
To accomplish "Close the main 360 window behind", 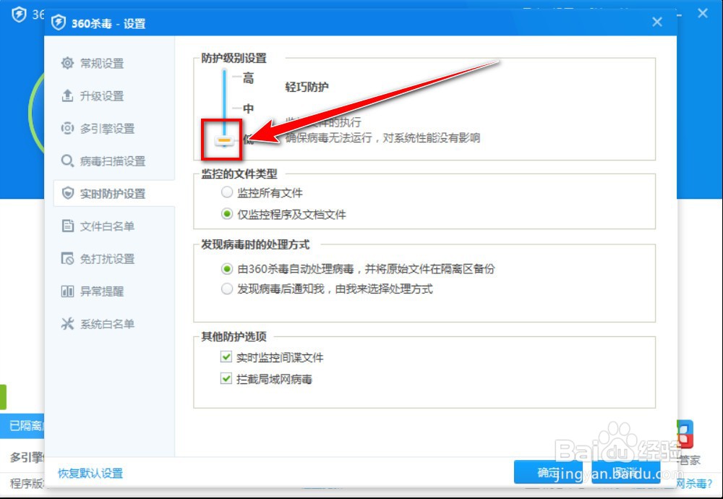I will click(703, 13).
